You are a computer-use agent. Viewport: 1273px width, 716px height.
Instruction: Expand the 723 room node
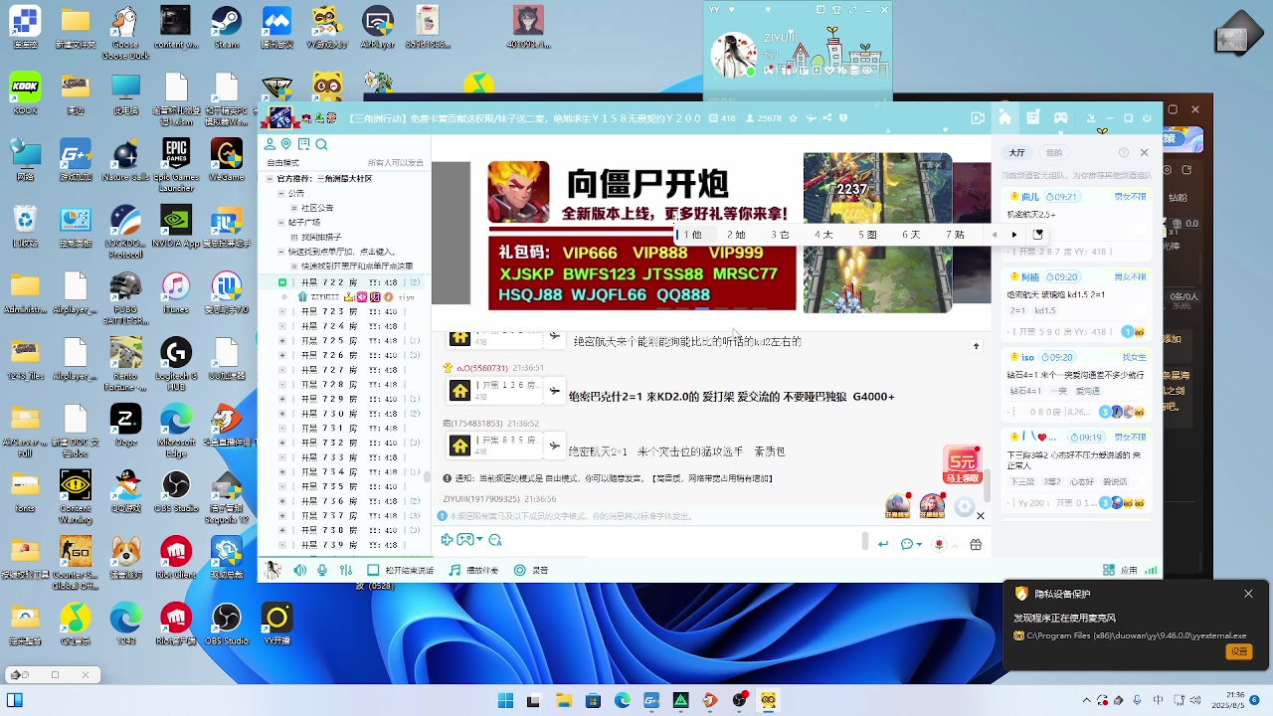tap(282, 311)
